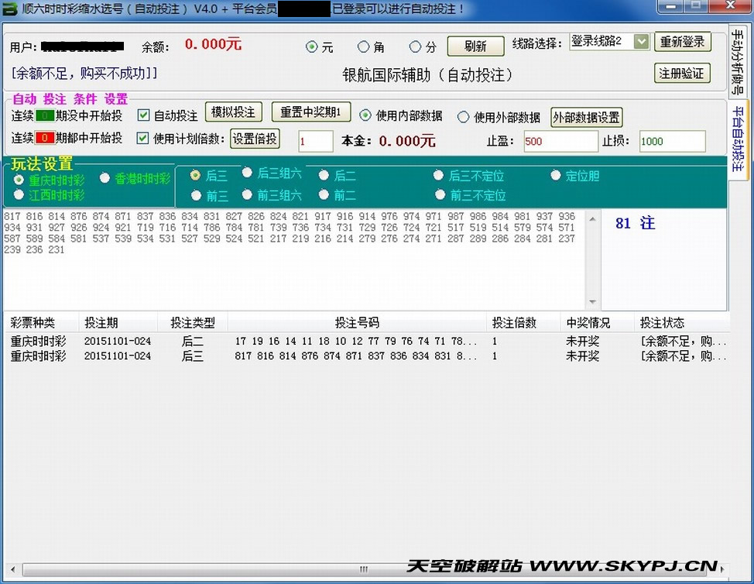This screenshot has width=754, height=584.
Task: Disable the 使用计划倍数 checkbox
Action: (143, 139)
